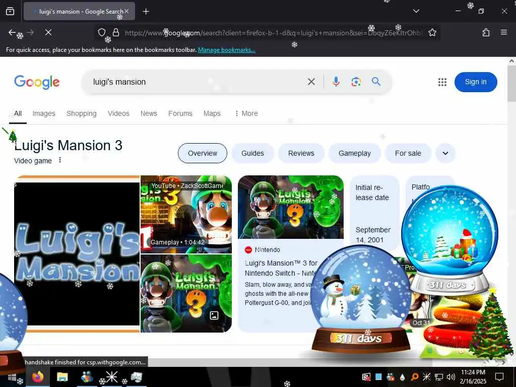
Task: Click the gift snow globe with 311 days
Action: (449, 241)
